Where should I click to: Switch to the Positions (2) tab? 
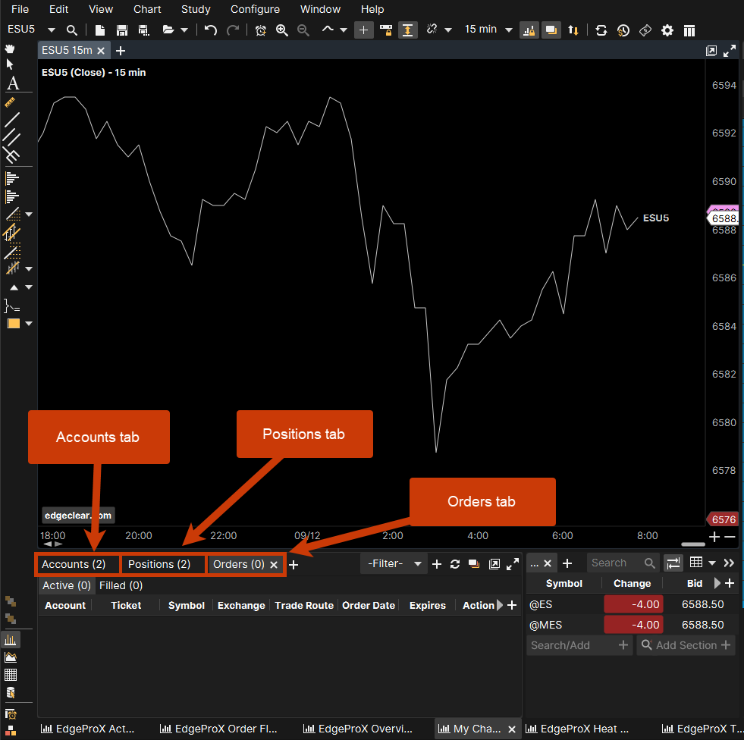pos(159,564)
